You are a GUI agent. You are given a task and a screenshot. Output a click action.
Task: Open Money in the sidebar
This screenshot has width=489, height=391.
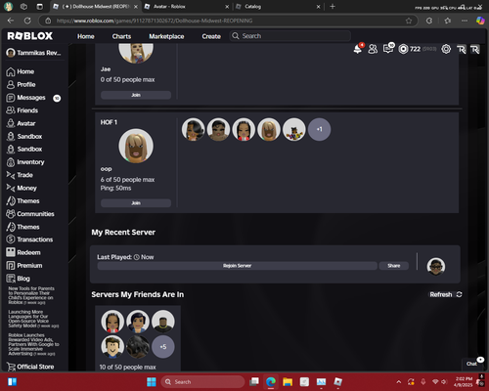[x=22, y=188]
